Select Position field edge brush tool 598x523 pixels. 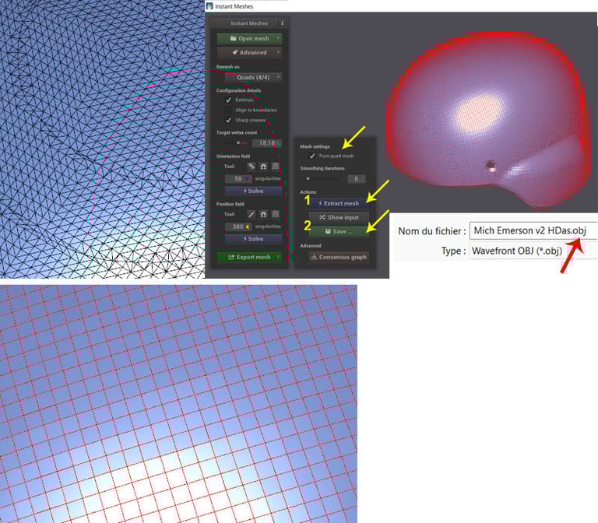click(251, 214)
